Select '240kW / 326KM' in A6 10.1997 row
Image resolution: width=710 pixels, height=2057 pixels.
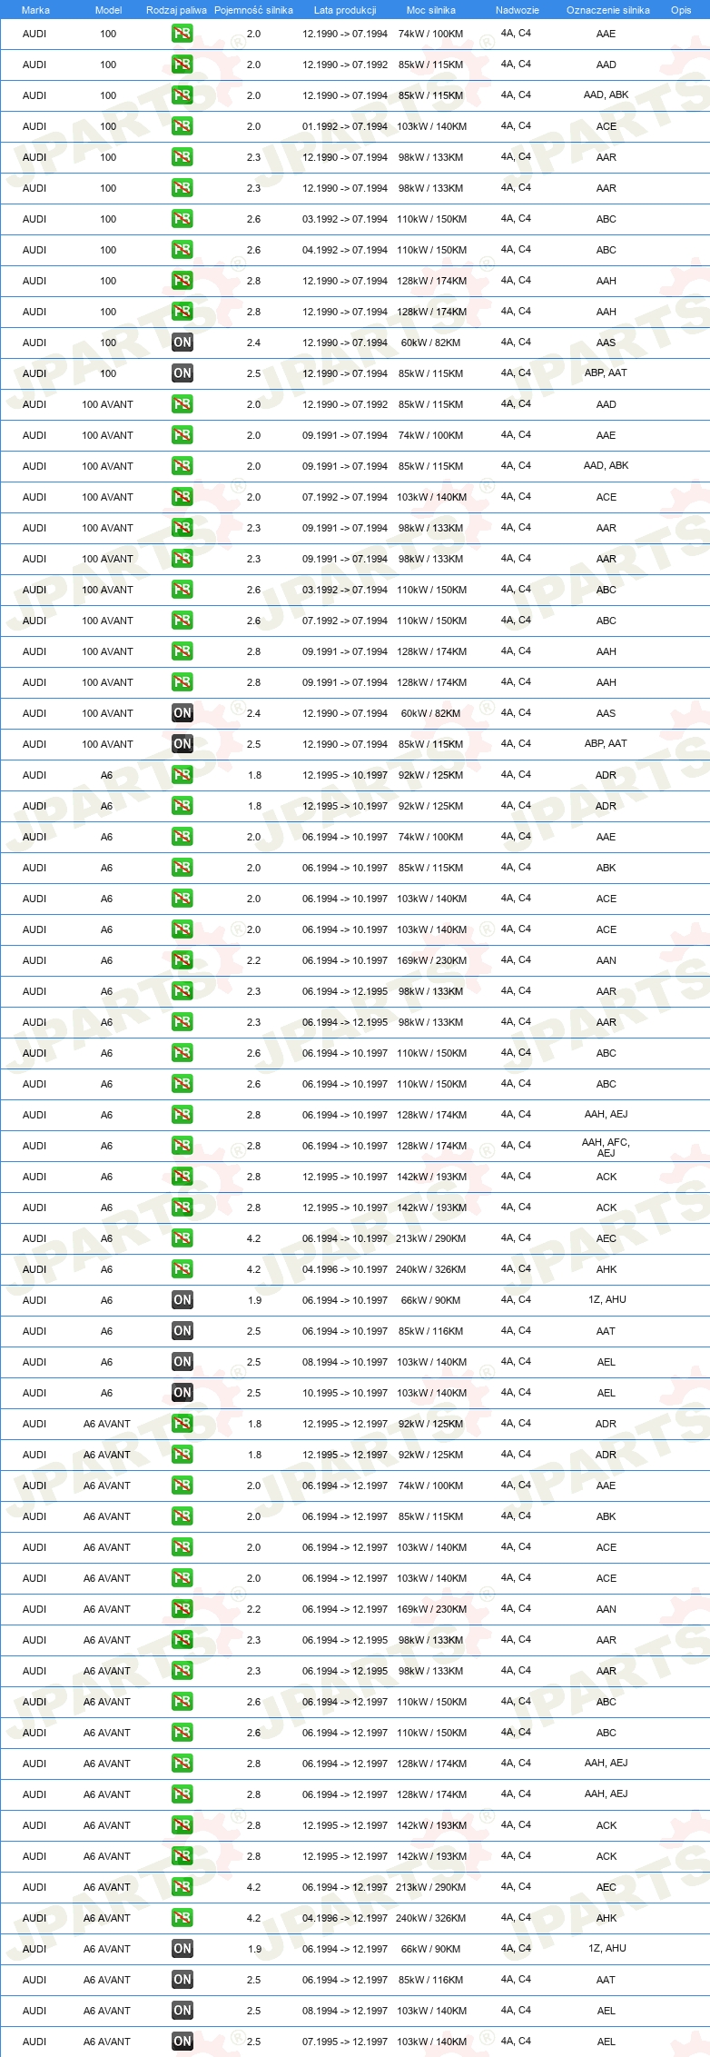tap(431, 1269)
